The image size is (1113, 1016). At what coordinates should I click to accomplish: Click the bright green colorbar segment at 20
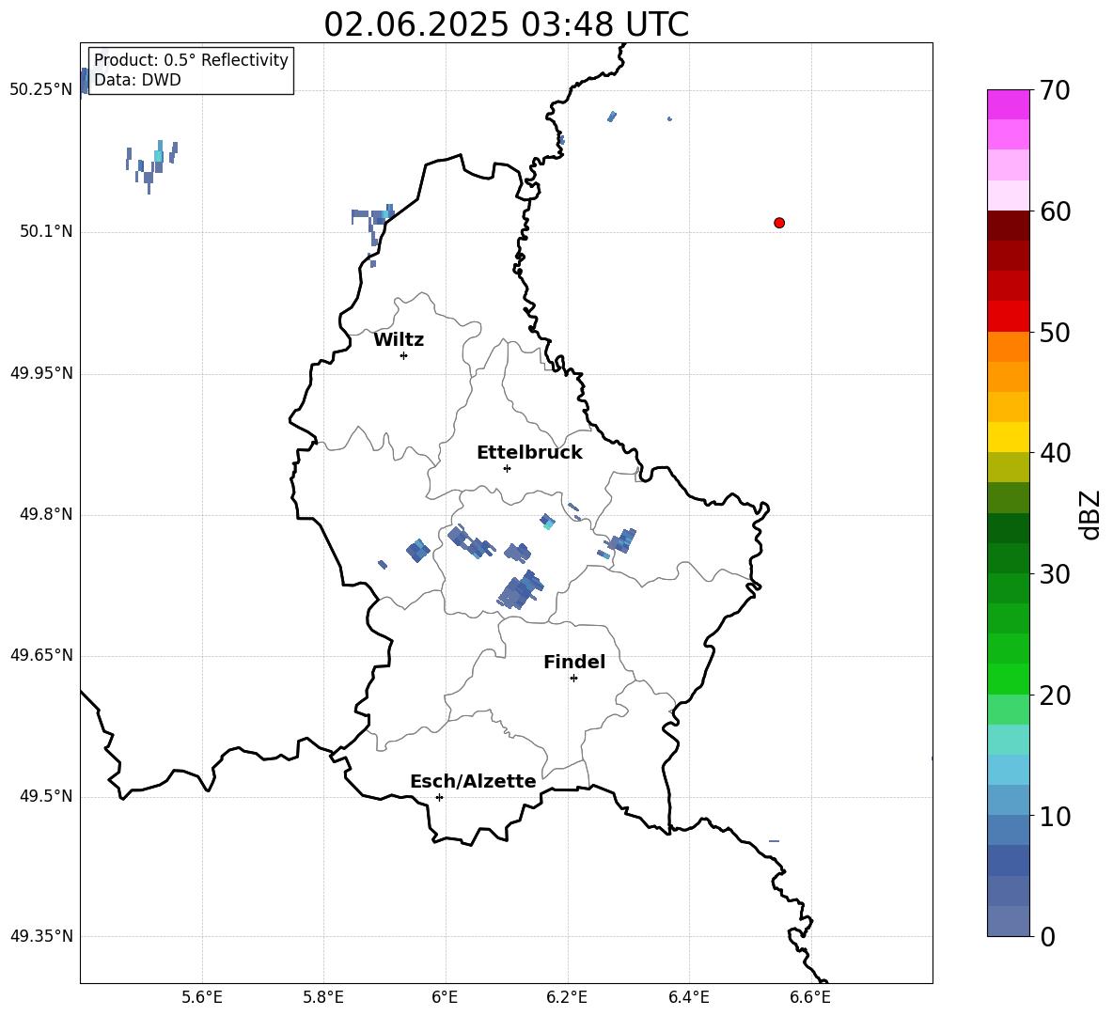[x=1009, y=679]
